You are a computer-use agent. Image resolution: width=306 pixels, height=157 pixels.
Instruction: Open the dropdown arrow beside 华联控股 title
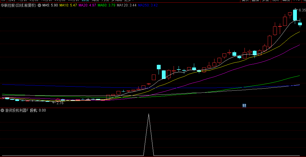pyautogui.click(x=39, y=6)
